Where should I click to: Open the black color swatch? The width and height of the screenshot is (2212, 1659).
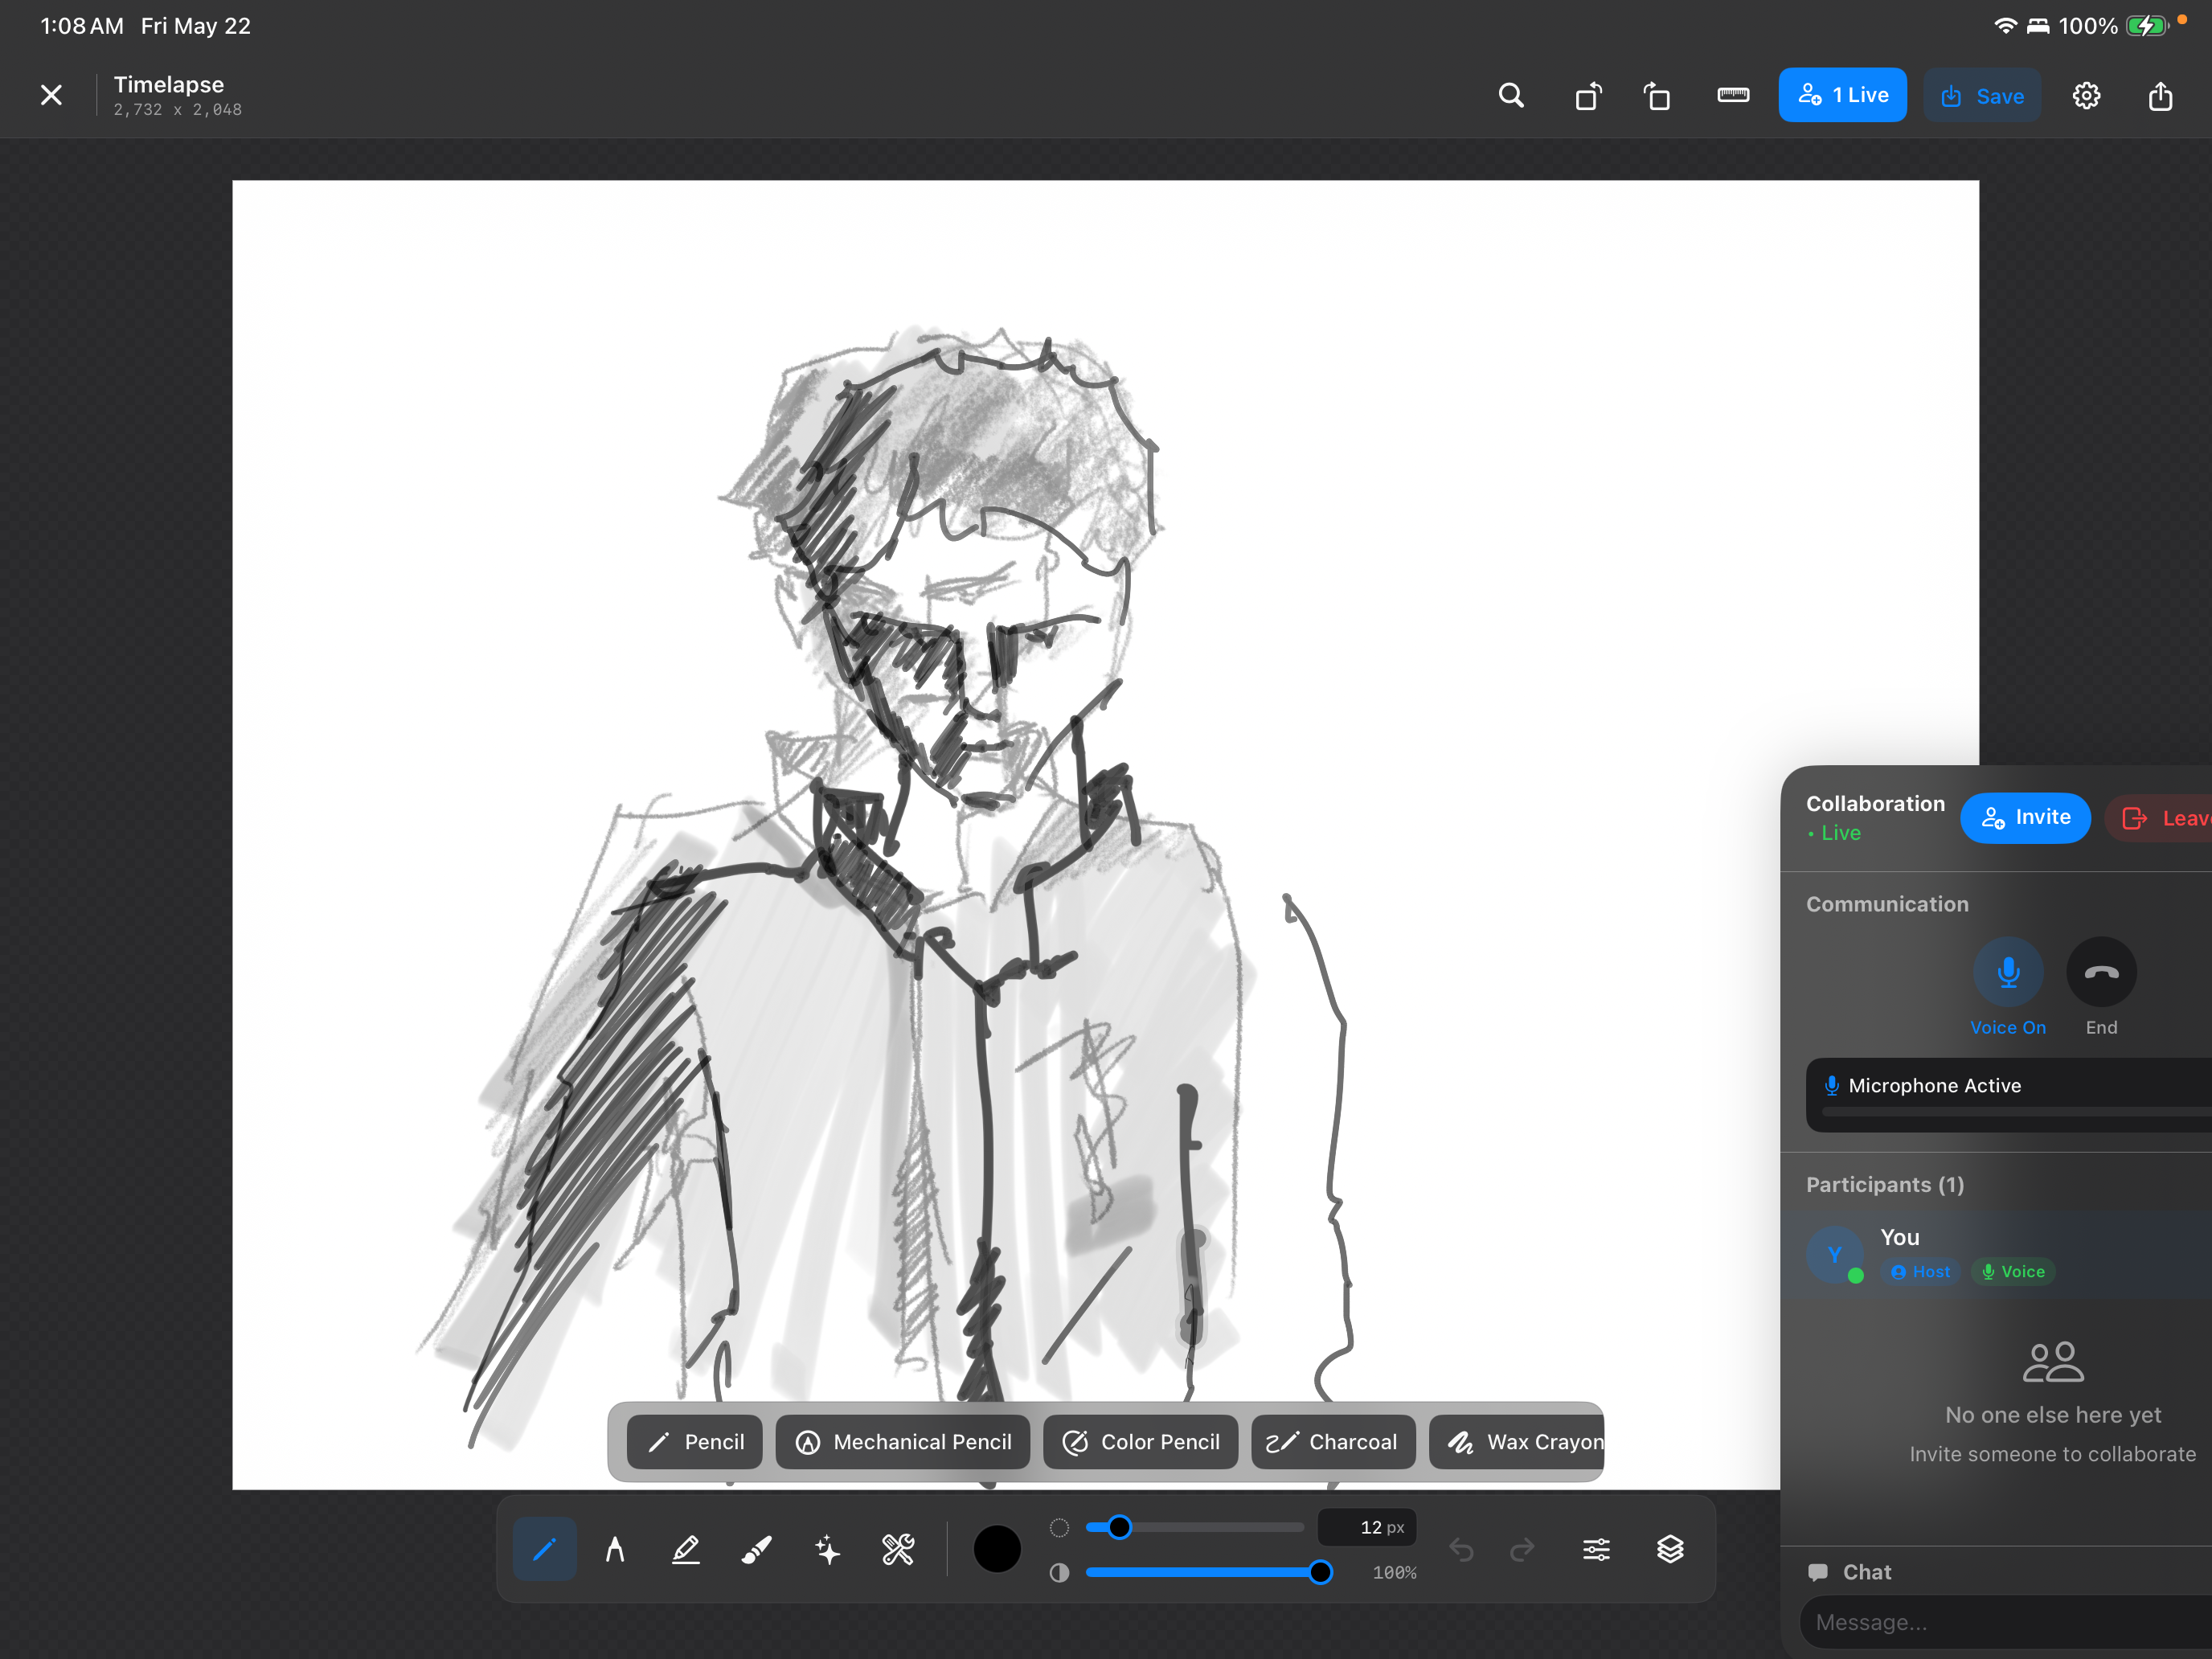coord(997,1549)
